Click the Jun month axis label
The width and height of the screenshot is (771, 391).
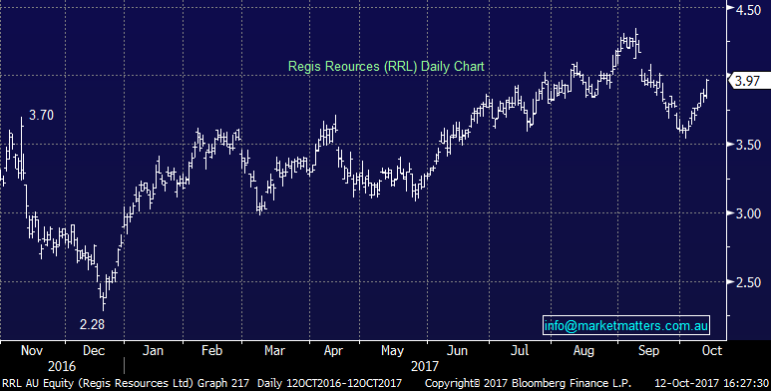[457, 351]
